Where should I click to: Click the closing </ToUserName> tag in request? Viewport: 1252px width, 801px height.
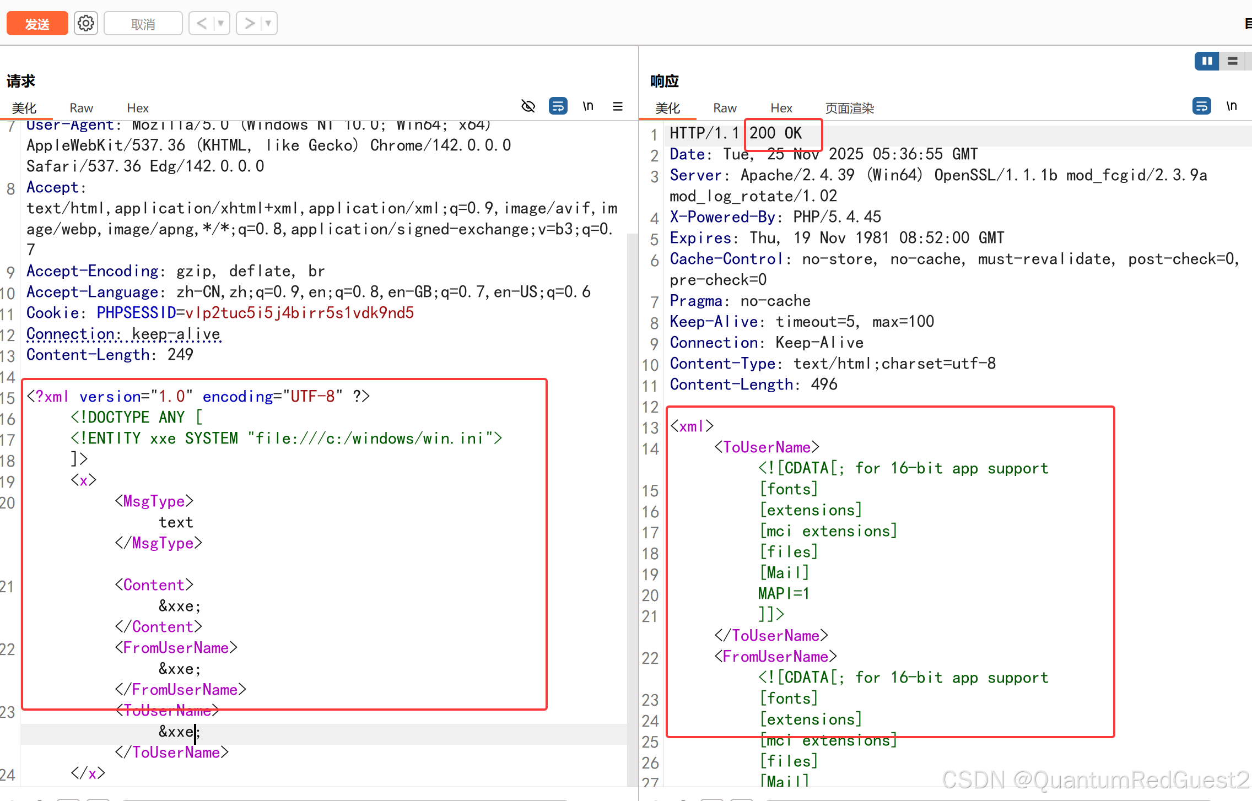pos(172,753)
